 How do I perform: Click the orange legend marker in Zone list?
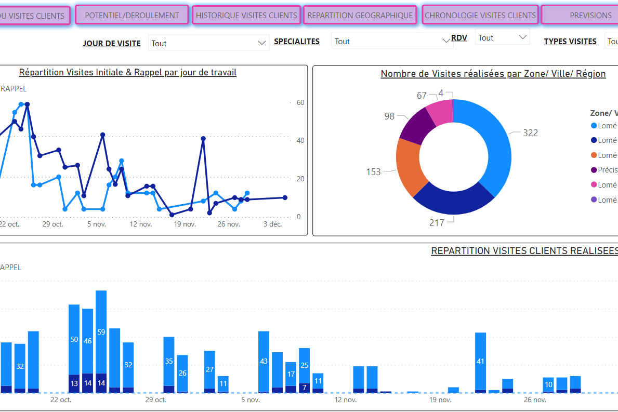click(x=594, y=155)
